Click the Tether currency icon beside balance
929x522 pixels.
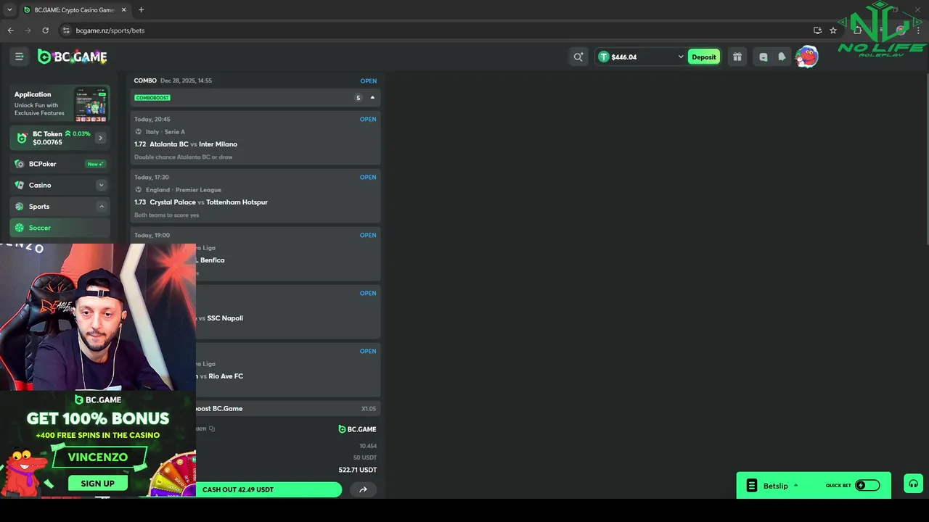point(603,57)
